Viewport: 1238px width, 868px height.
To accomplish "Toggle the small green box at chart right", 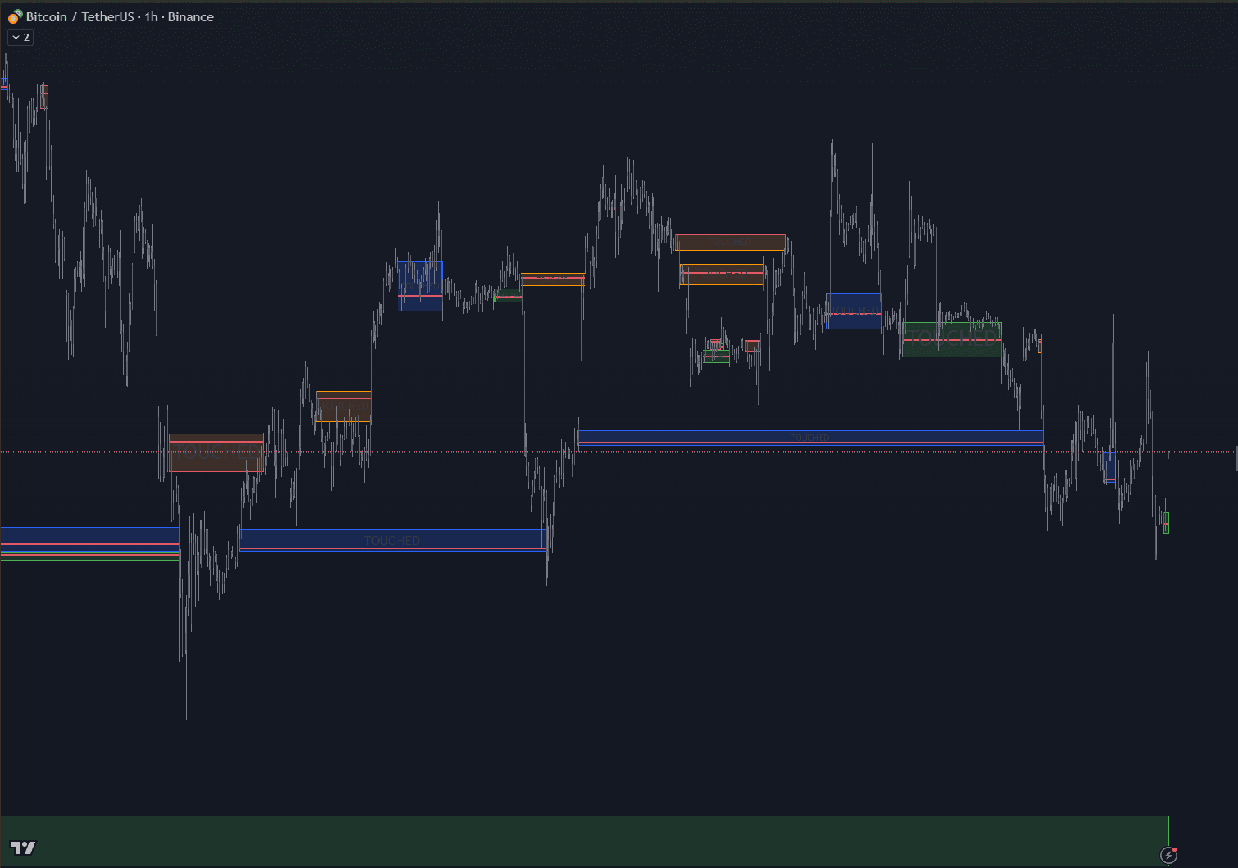I will (x=1167, y=521).
